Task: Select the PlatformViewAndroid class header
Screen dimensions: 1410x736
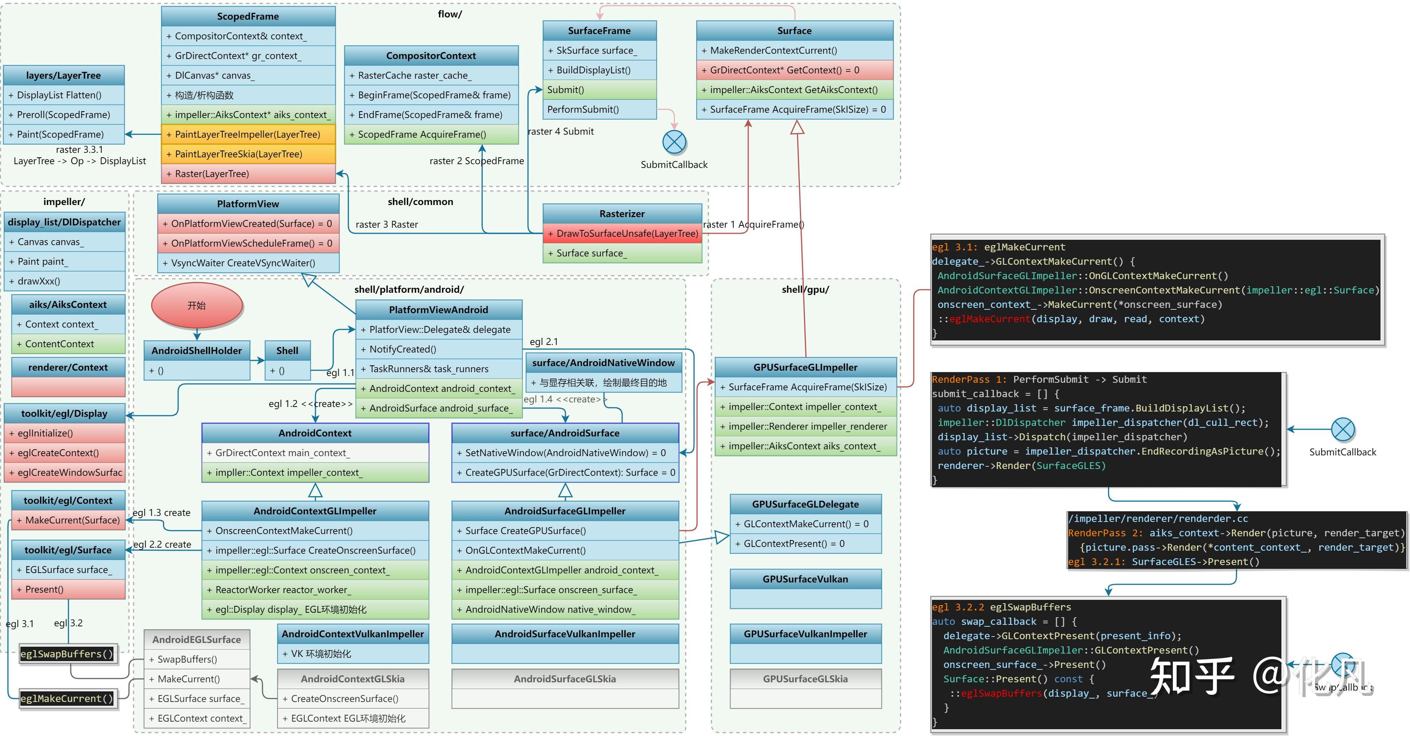Action: [438, 310]
